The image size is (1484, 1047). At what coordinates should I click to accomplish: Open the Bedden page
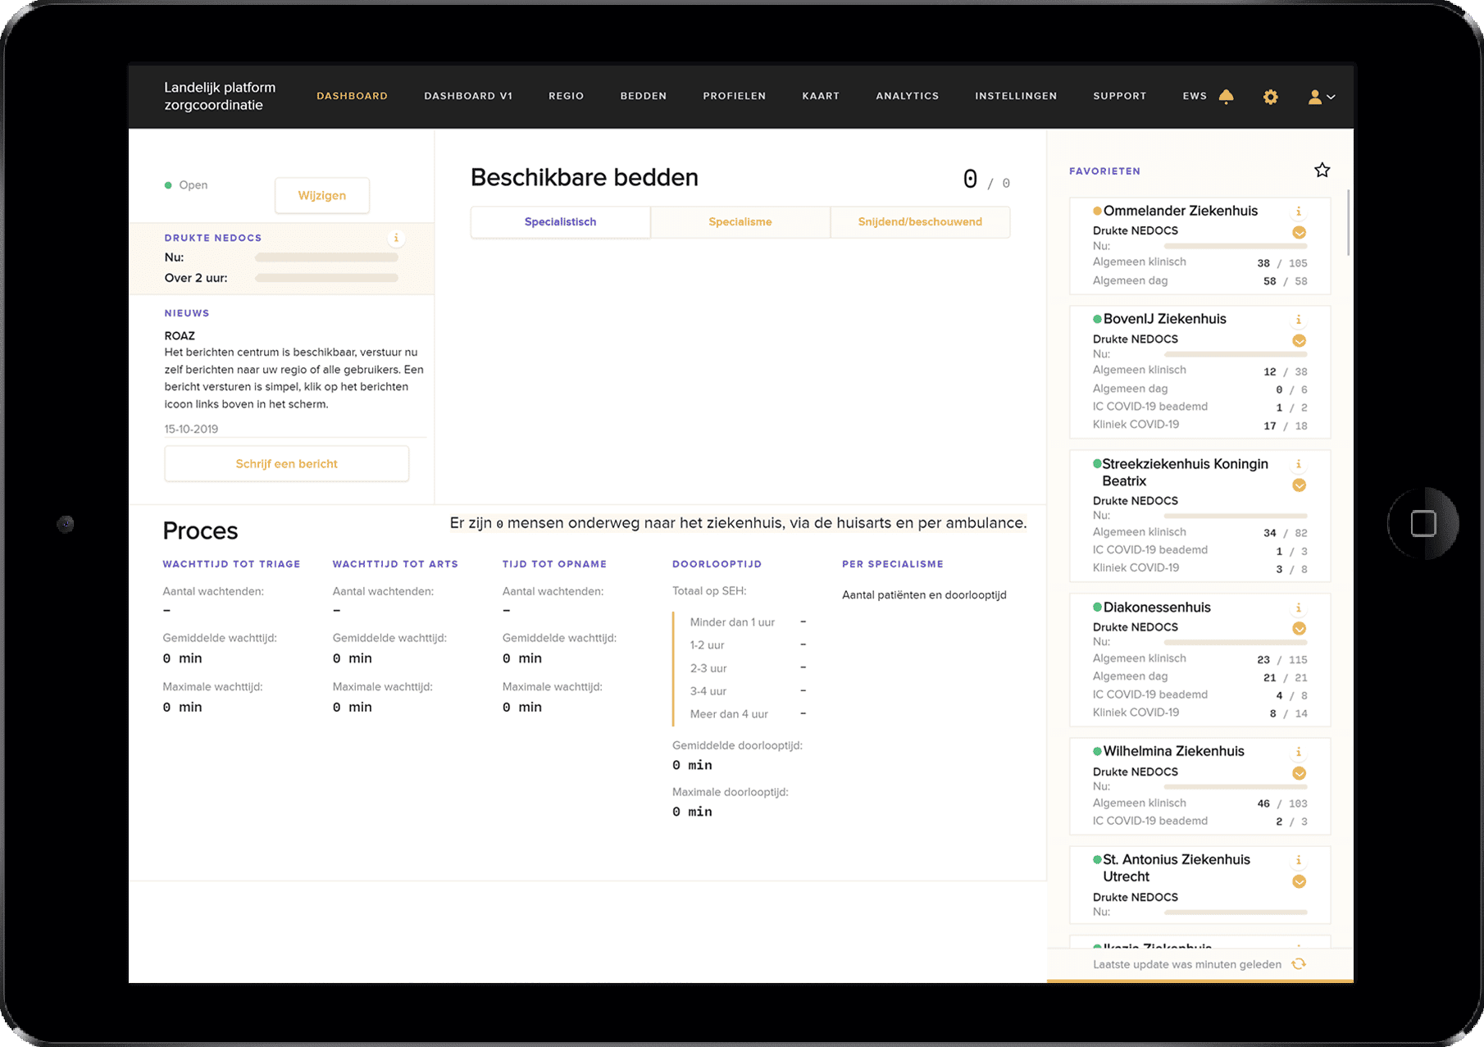tap(644, 96)
